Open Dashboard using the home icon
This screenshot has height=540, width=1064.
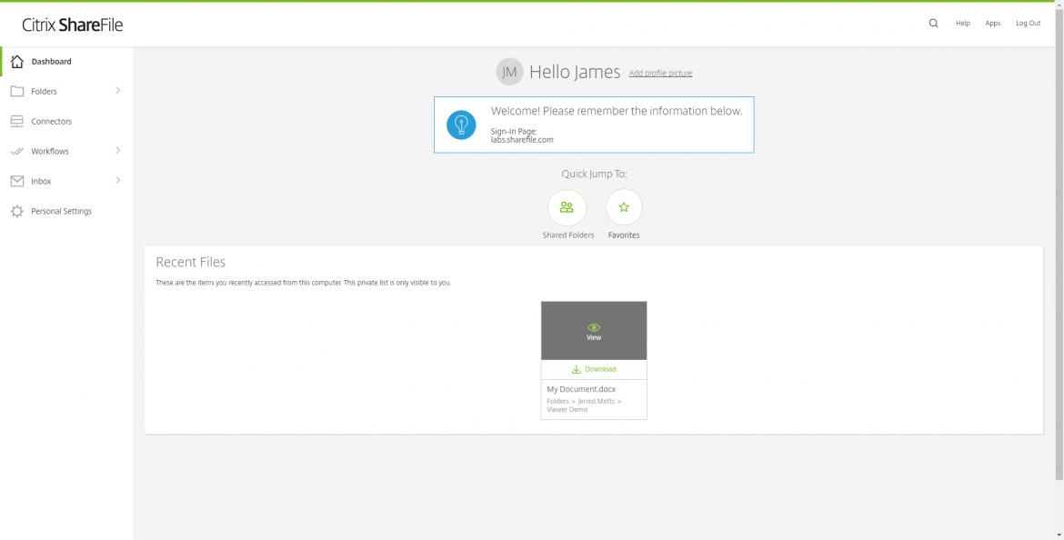coord(15,61)
